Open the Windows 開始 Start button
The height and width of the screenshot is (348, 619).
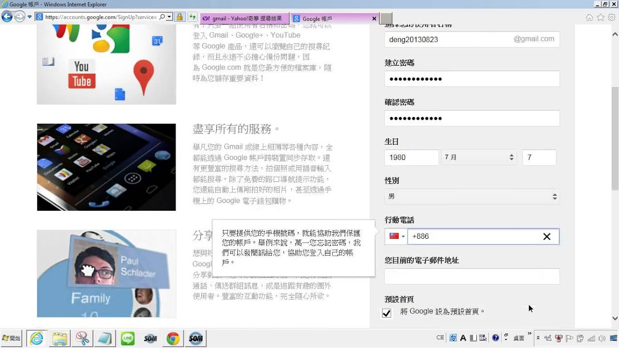[x=12, y=338]
